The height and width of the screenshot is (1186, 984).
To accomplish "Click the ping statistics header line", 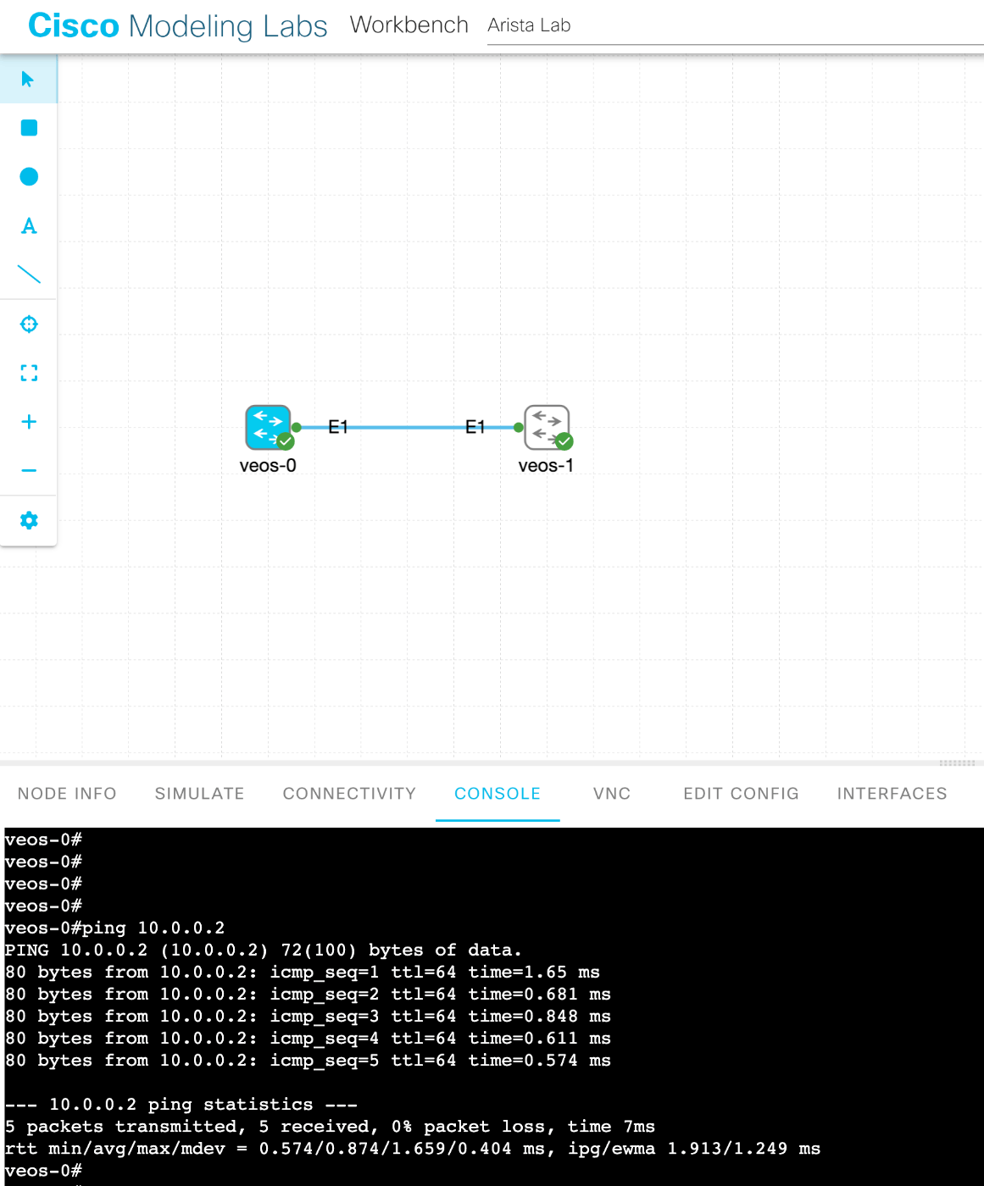I will click(x=181, y=1105).
